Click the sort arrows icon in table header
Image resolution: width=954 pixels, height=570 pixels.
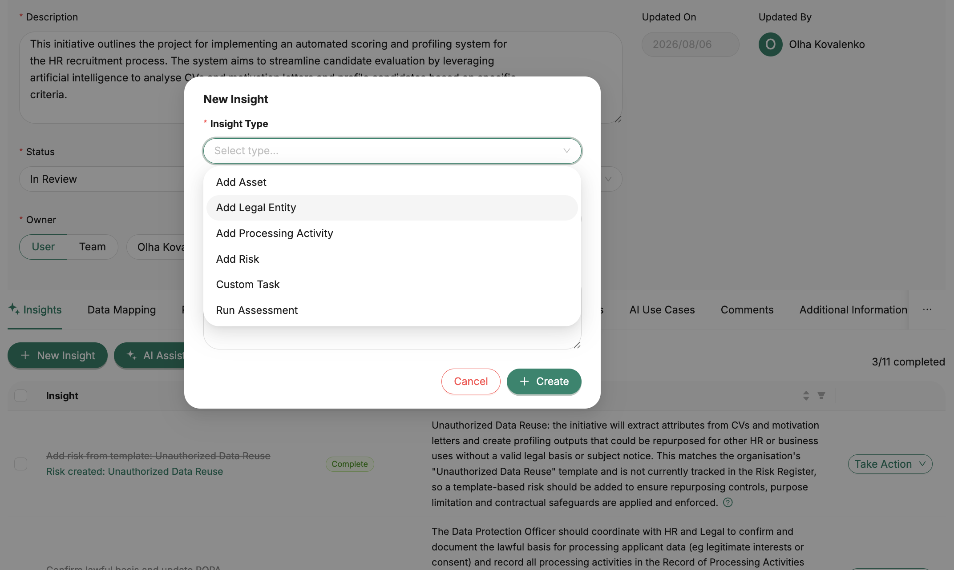[x=806, y=395]
